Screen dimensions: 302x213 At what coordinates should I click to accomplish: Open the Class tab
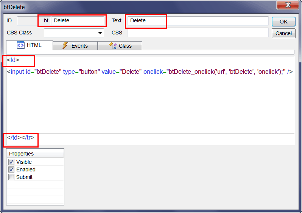click(120, 46)
